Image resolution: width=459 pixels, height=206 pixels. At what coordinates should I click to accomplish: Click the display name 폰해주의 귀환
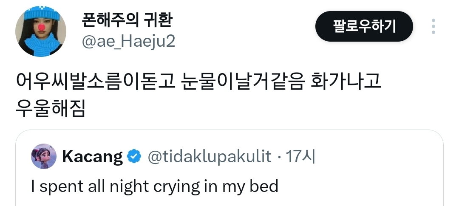[126, 20]
